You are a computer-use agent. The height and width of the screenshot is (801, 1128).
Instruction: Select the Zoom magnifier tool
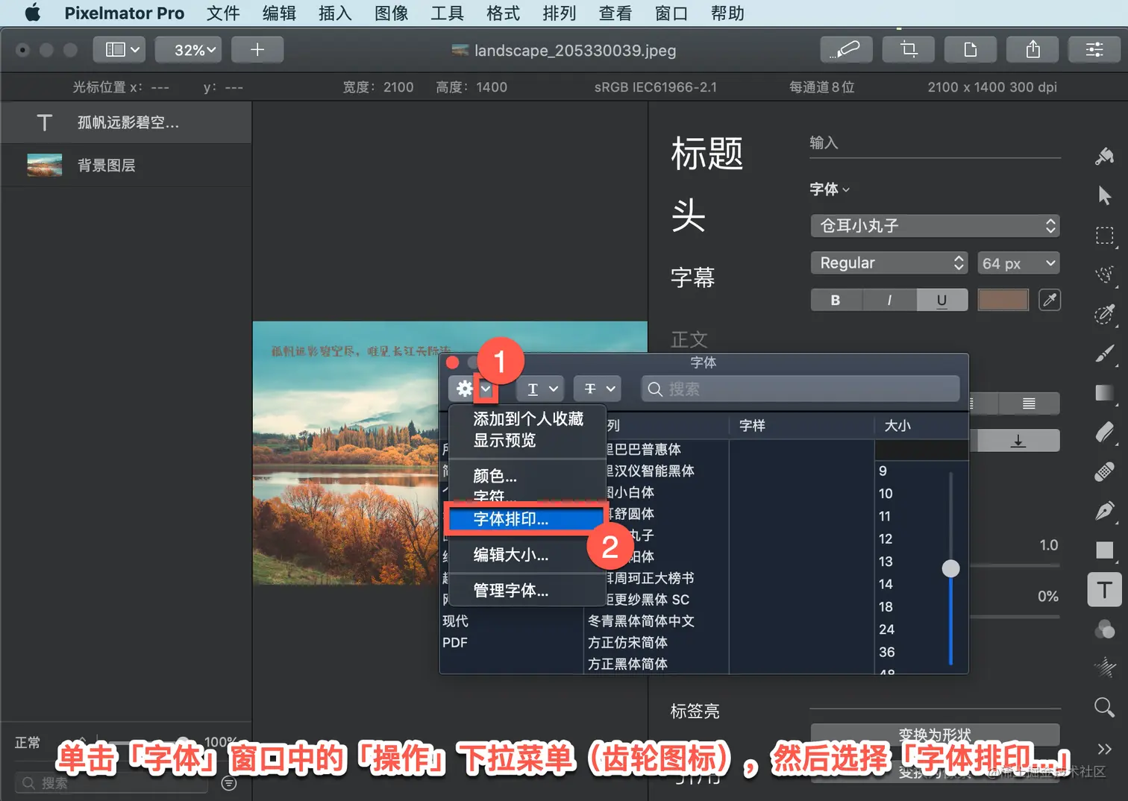pos(1105,707)
